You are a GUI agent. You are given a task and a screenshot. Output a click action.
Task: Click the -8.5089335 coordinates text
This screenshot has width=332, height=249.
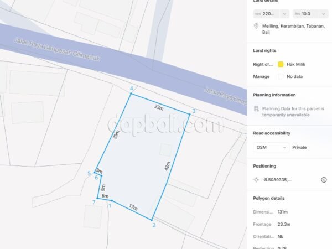click(x=277, y=180)
